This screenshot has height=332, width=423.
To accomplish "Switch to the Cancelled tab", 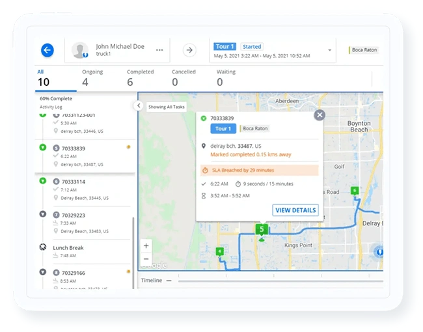I will (184, 78).
